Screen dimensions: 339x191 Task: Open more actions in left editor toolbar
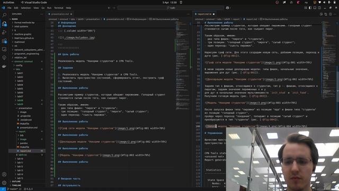coord(188,14)
